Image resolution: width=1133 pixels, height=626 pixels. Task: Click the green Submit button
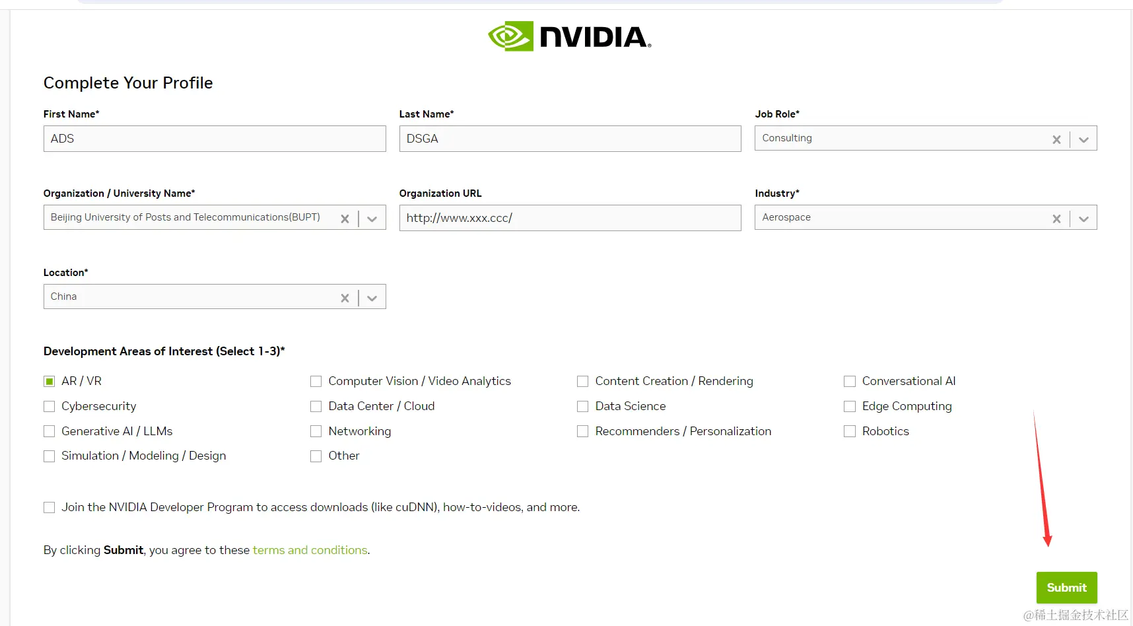1066,588
